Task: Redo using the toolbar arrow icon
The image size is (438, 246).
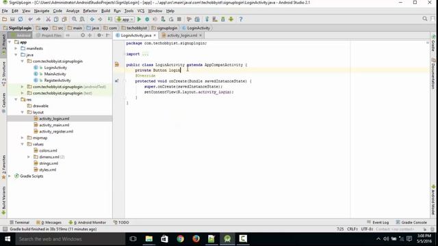Action: click(38, 19)
